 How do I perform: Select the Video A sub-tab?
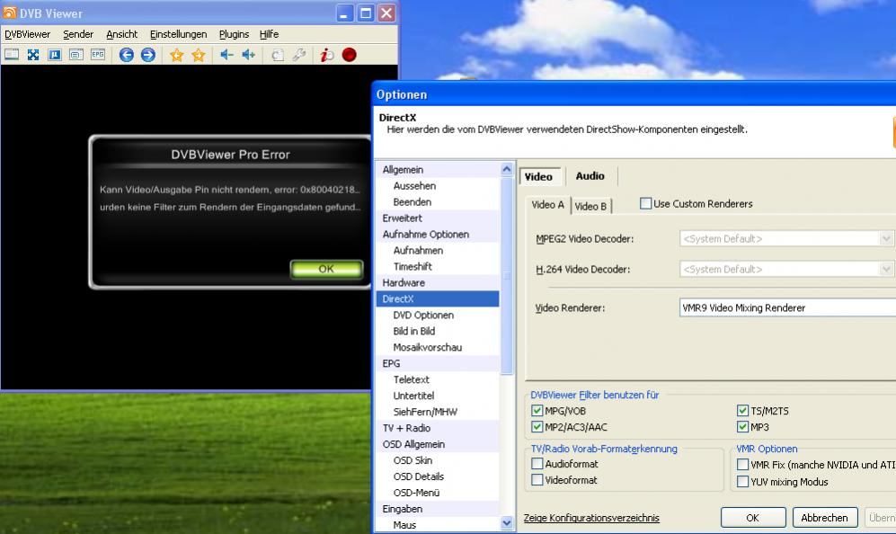(x=547, y=205)
